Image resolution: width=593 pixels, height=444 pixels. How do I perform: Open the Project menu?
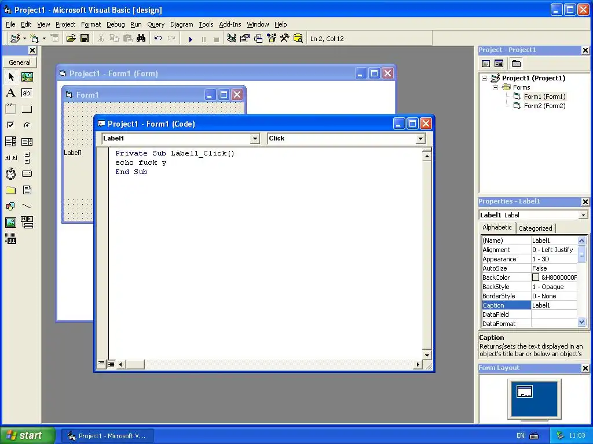click(65, 24)
